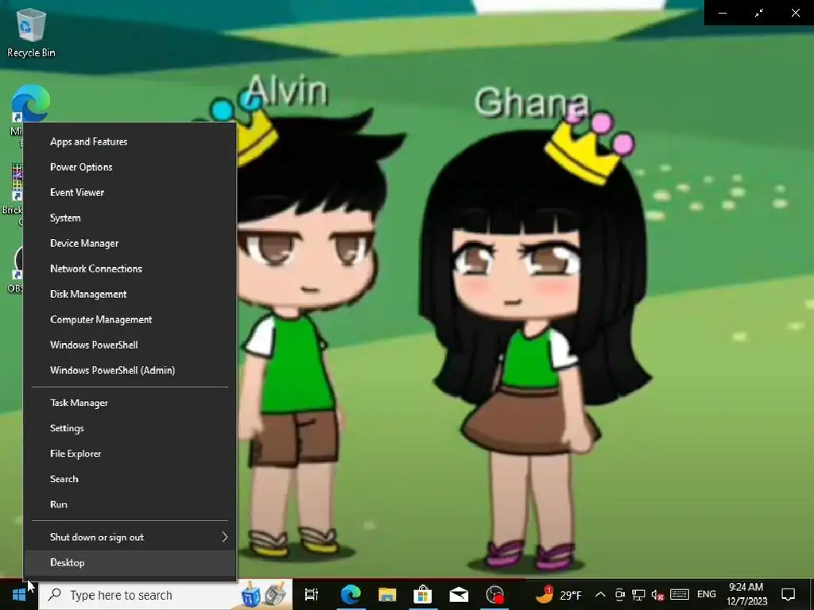This screenshot has height=610, width=814.
Task: Click the Meet Now tray icon
Action: coord(619,594)
